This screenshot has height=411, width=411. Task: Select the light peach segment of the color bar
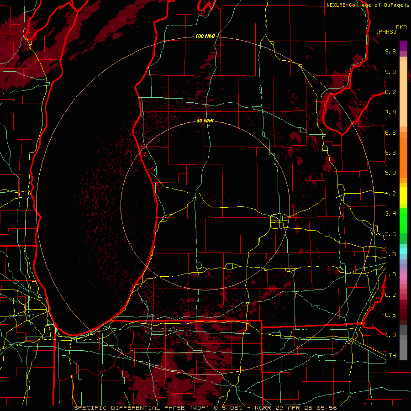click(x=403, y=95)
